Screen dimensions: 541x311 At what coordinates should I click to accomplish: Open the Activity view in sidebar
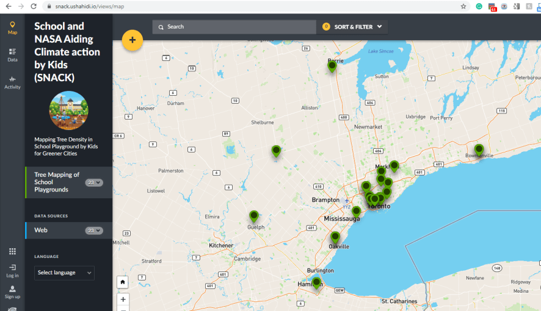pos(12,82)
